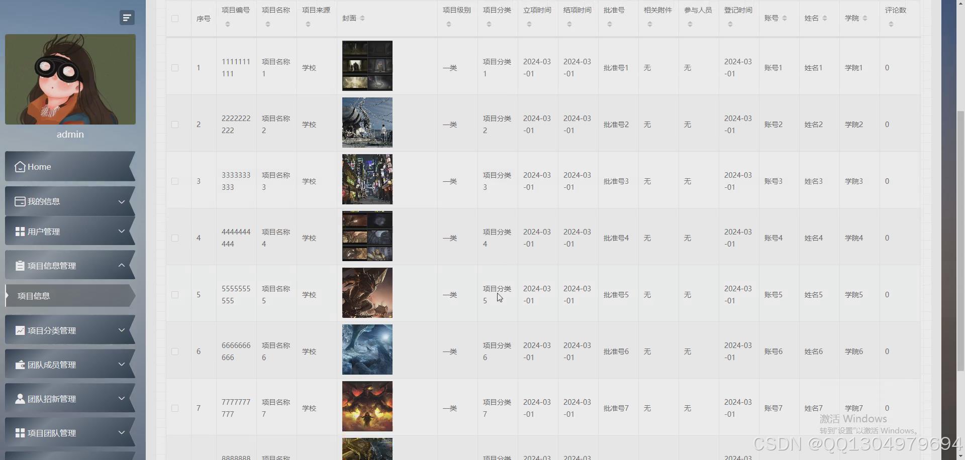Screen dimensions: 965x460
Task: Sort table by 账号 column arrows
Action: 785,18
